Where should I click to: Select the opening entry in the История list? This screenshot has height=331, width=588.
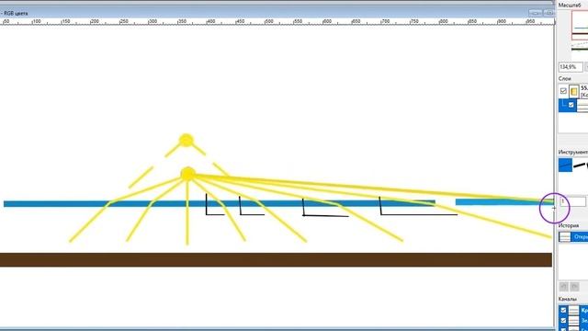tap(573, 237)
